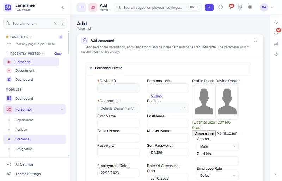Click the First Name input field
This screenshot has width=282, height=181.
(x=118, y=123)
